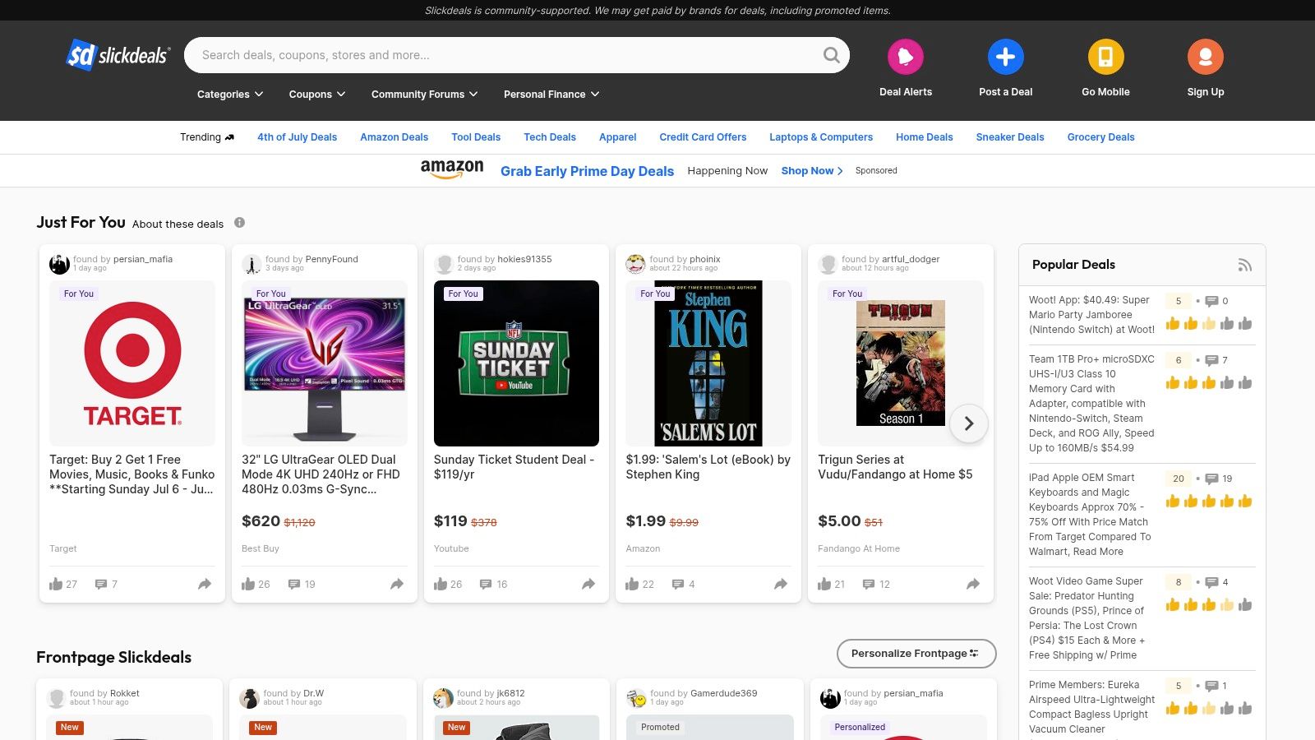This screenshot has width=1315, height=740.
Task: Open the Trigun Season 1 image
Action: (901, 363)
